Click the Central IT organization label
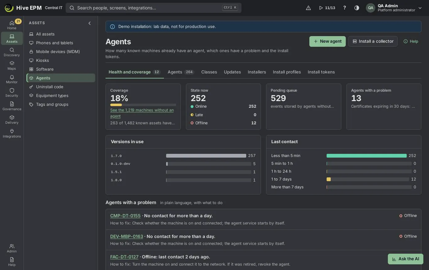 pos(54,8)
